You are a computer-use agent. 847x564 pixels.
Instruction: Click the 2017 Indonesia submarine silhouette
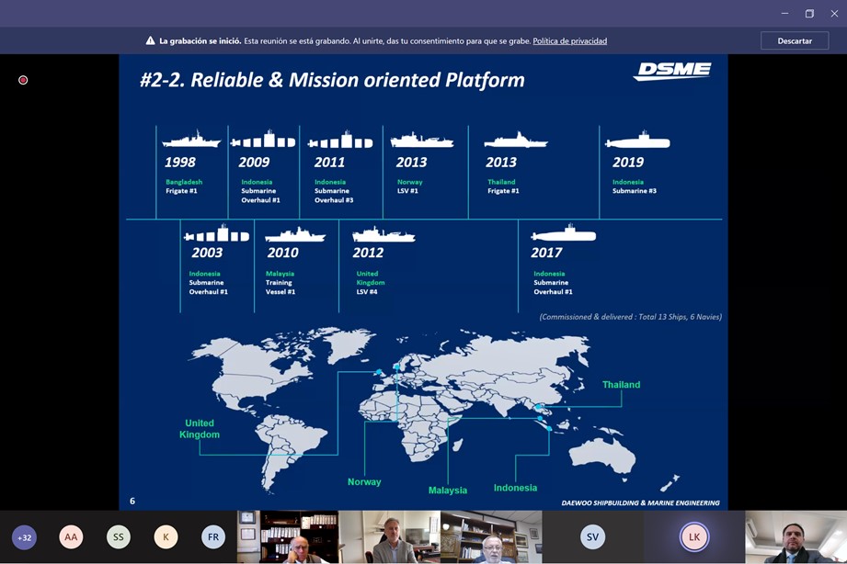click(564, 233)
